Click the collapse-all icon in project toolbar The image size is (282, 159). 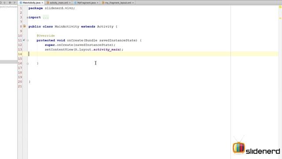[5, 3]
